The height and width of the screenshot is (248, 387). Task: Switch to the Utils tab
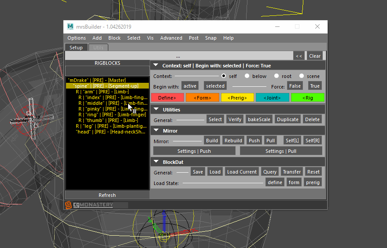click(98, 48)
